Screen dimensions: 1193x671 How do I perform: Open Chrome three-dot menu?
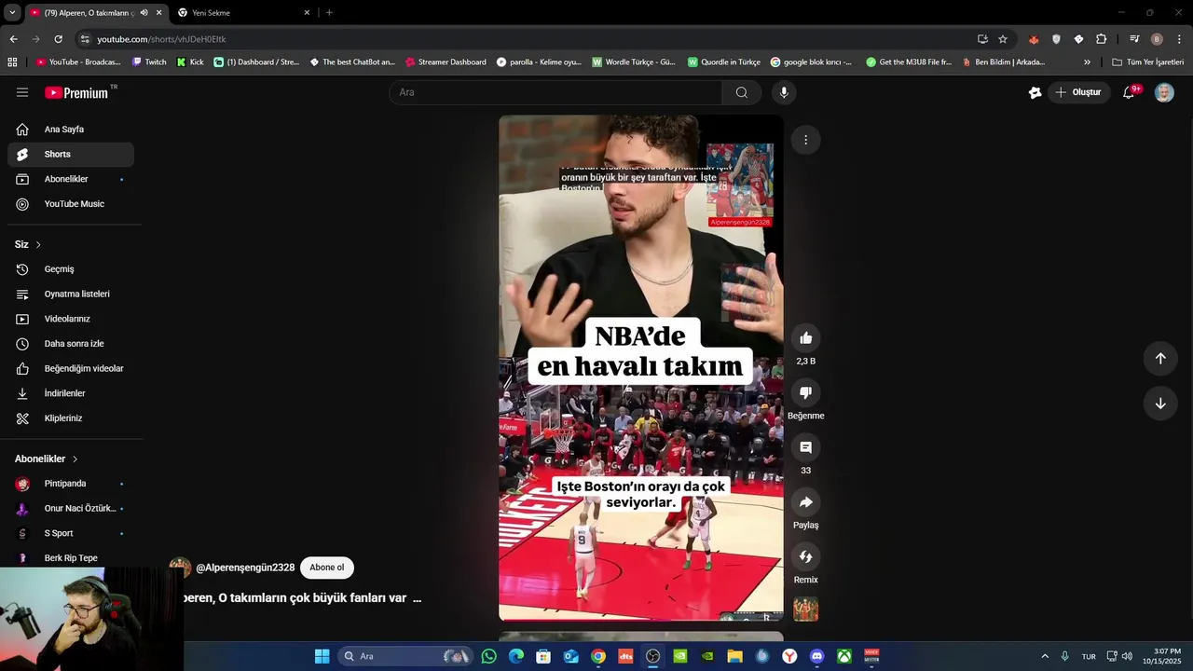(x=1179, y=39)
